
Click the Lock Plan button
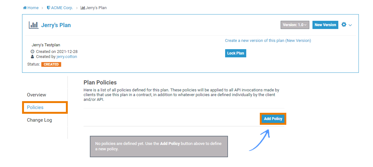(x=236, y=53)
